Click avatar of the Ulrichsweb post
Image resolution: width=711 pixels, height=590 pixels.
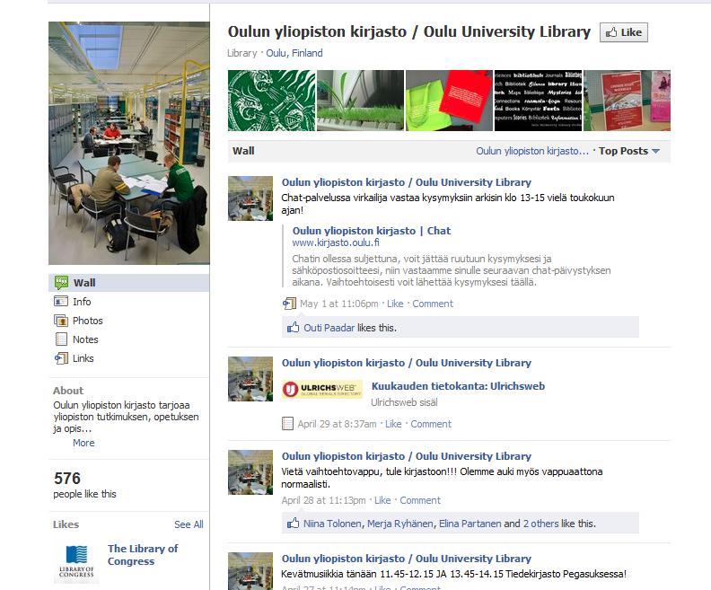click(x=250, y=379)
